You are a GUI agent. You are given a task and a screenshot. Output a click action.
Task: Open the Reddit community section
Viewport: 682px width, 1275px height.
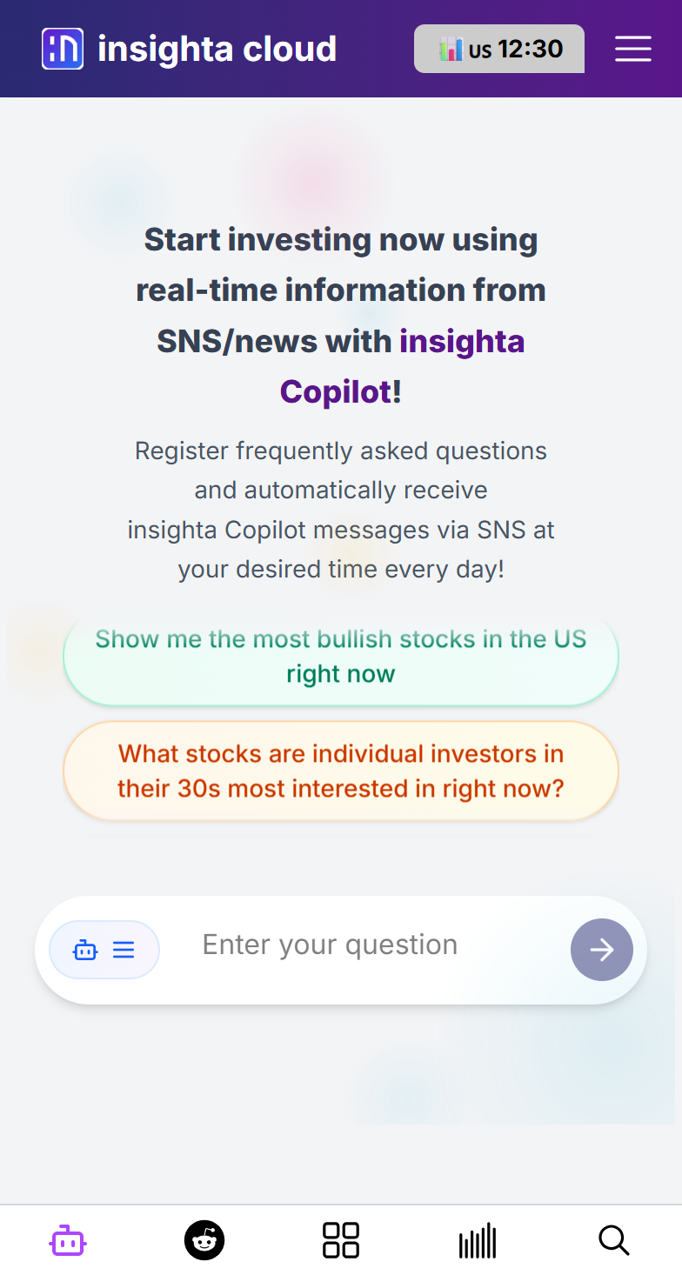tap(204, 1239)
